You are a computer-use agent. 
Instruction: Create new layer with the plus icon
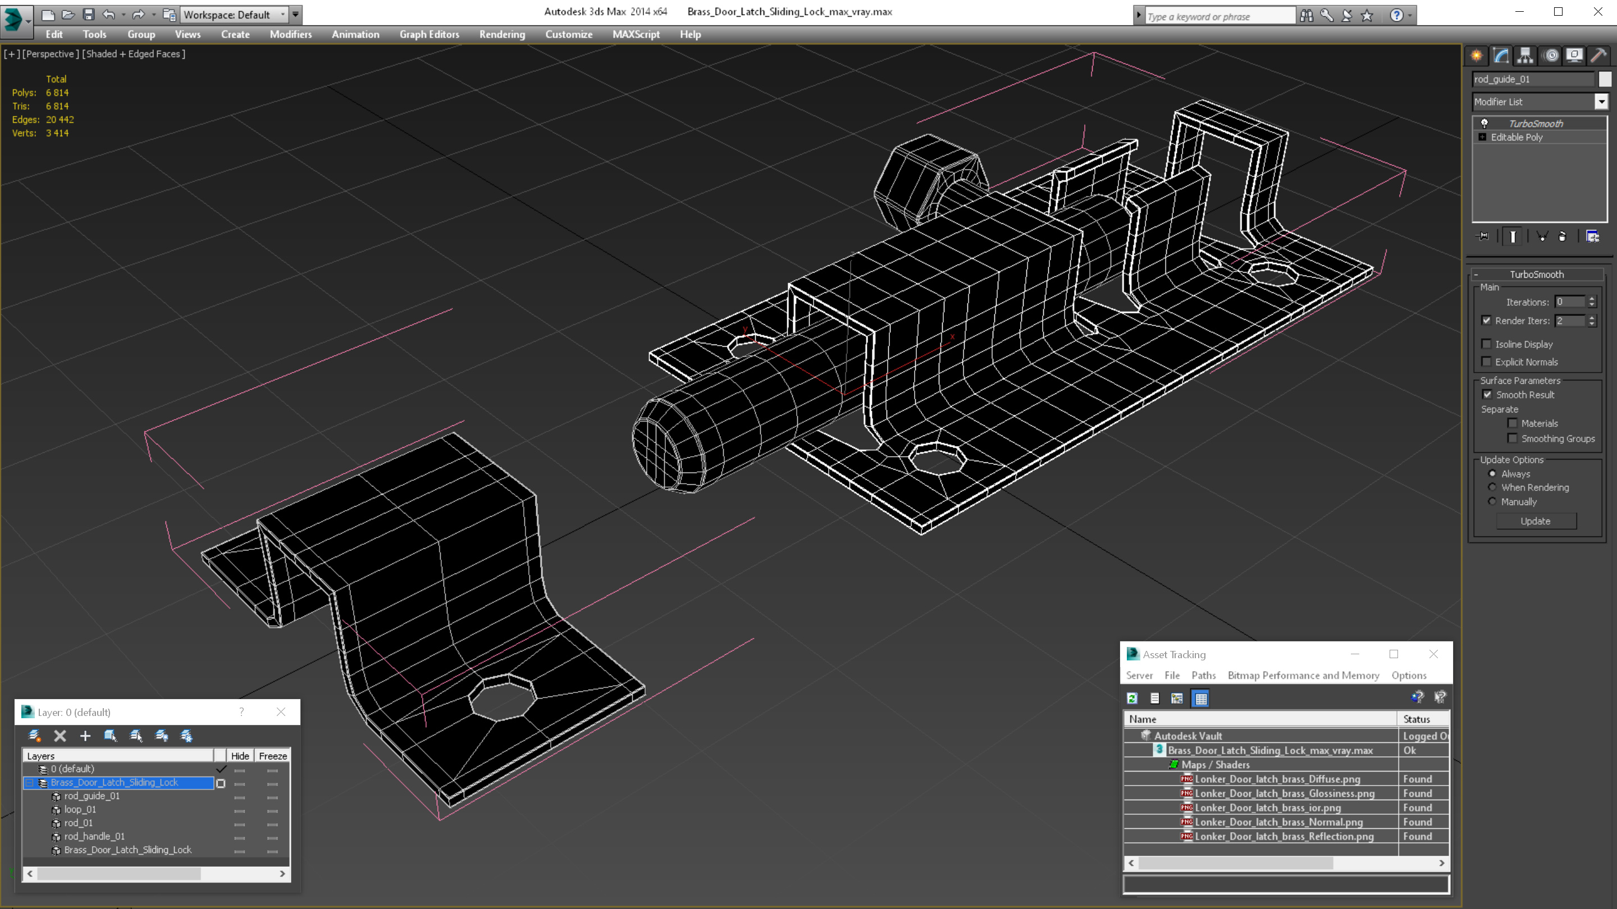(x=85, y=736)
